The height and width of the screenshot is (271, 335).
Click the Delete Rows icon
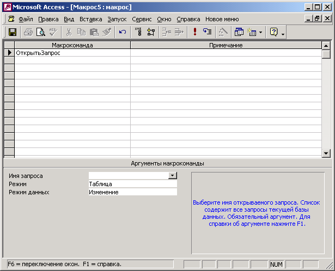pos(179,32)
